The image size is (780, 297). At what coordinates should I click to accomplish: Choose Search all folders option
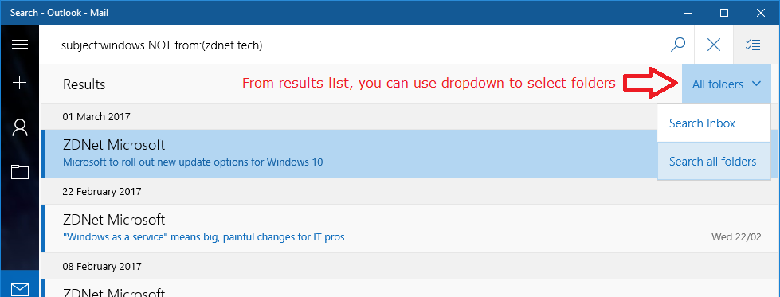(713, 161)
